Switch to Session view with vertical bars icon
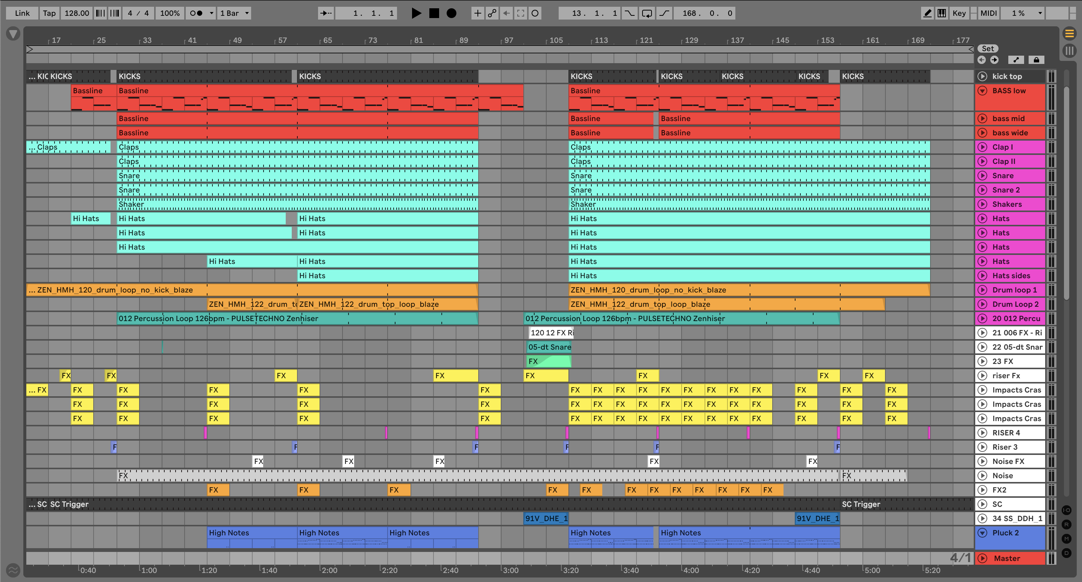1082x582 pixels. tap(1069, 51)
